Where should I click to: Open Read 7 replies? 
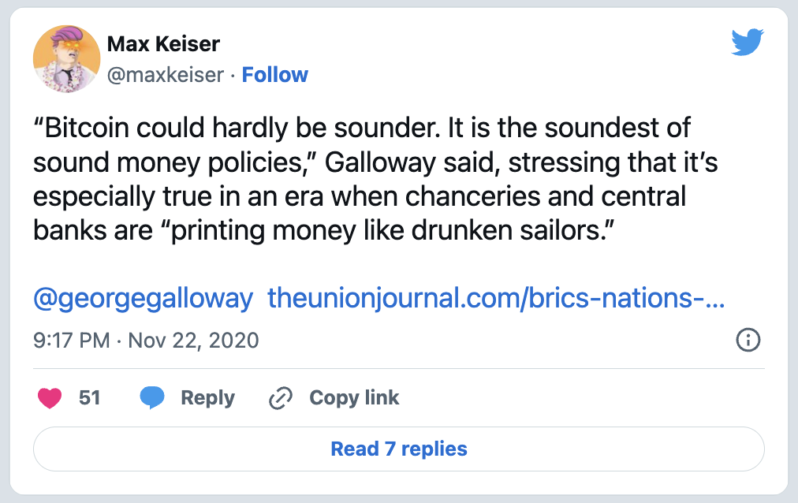[x=399, y=449]
